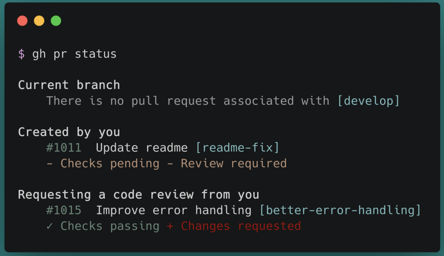Click the Improve error handling title
The width and height of the screenshot is (444, 256).
click(x=174, y=210)
